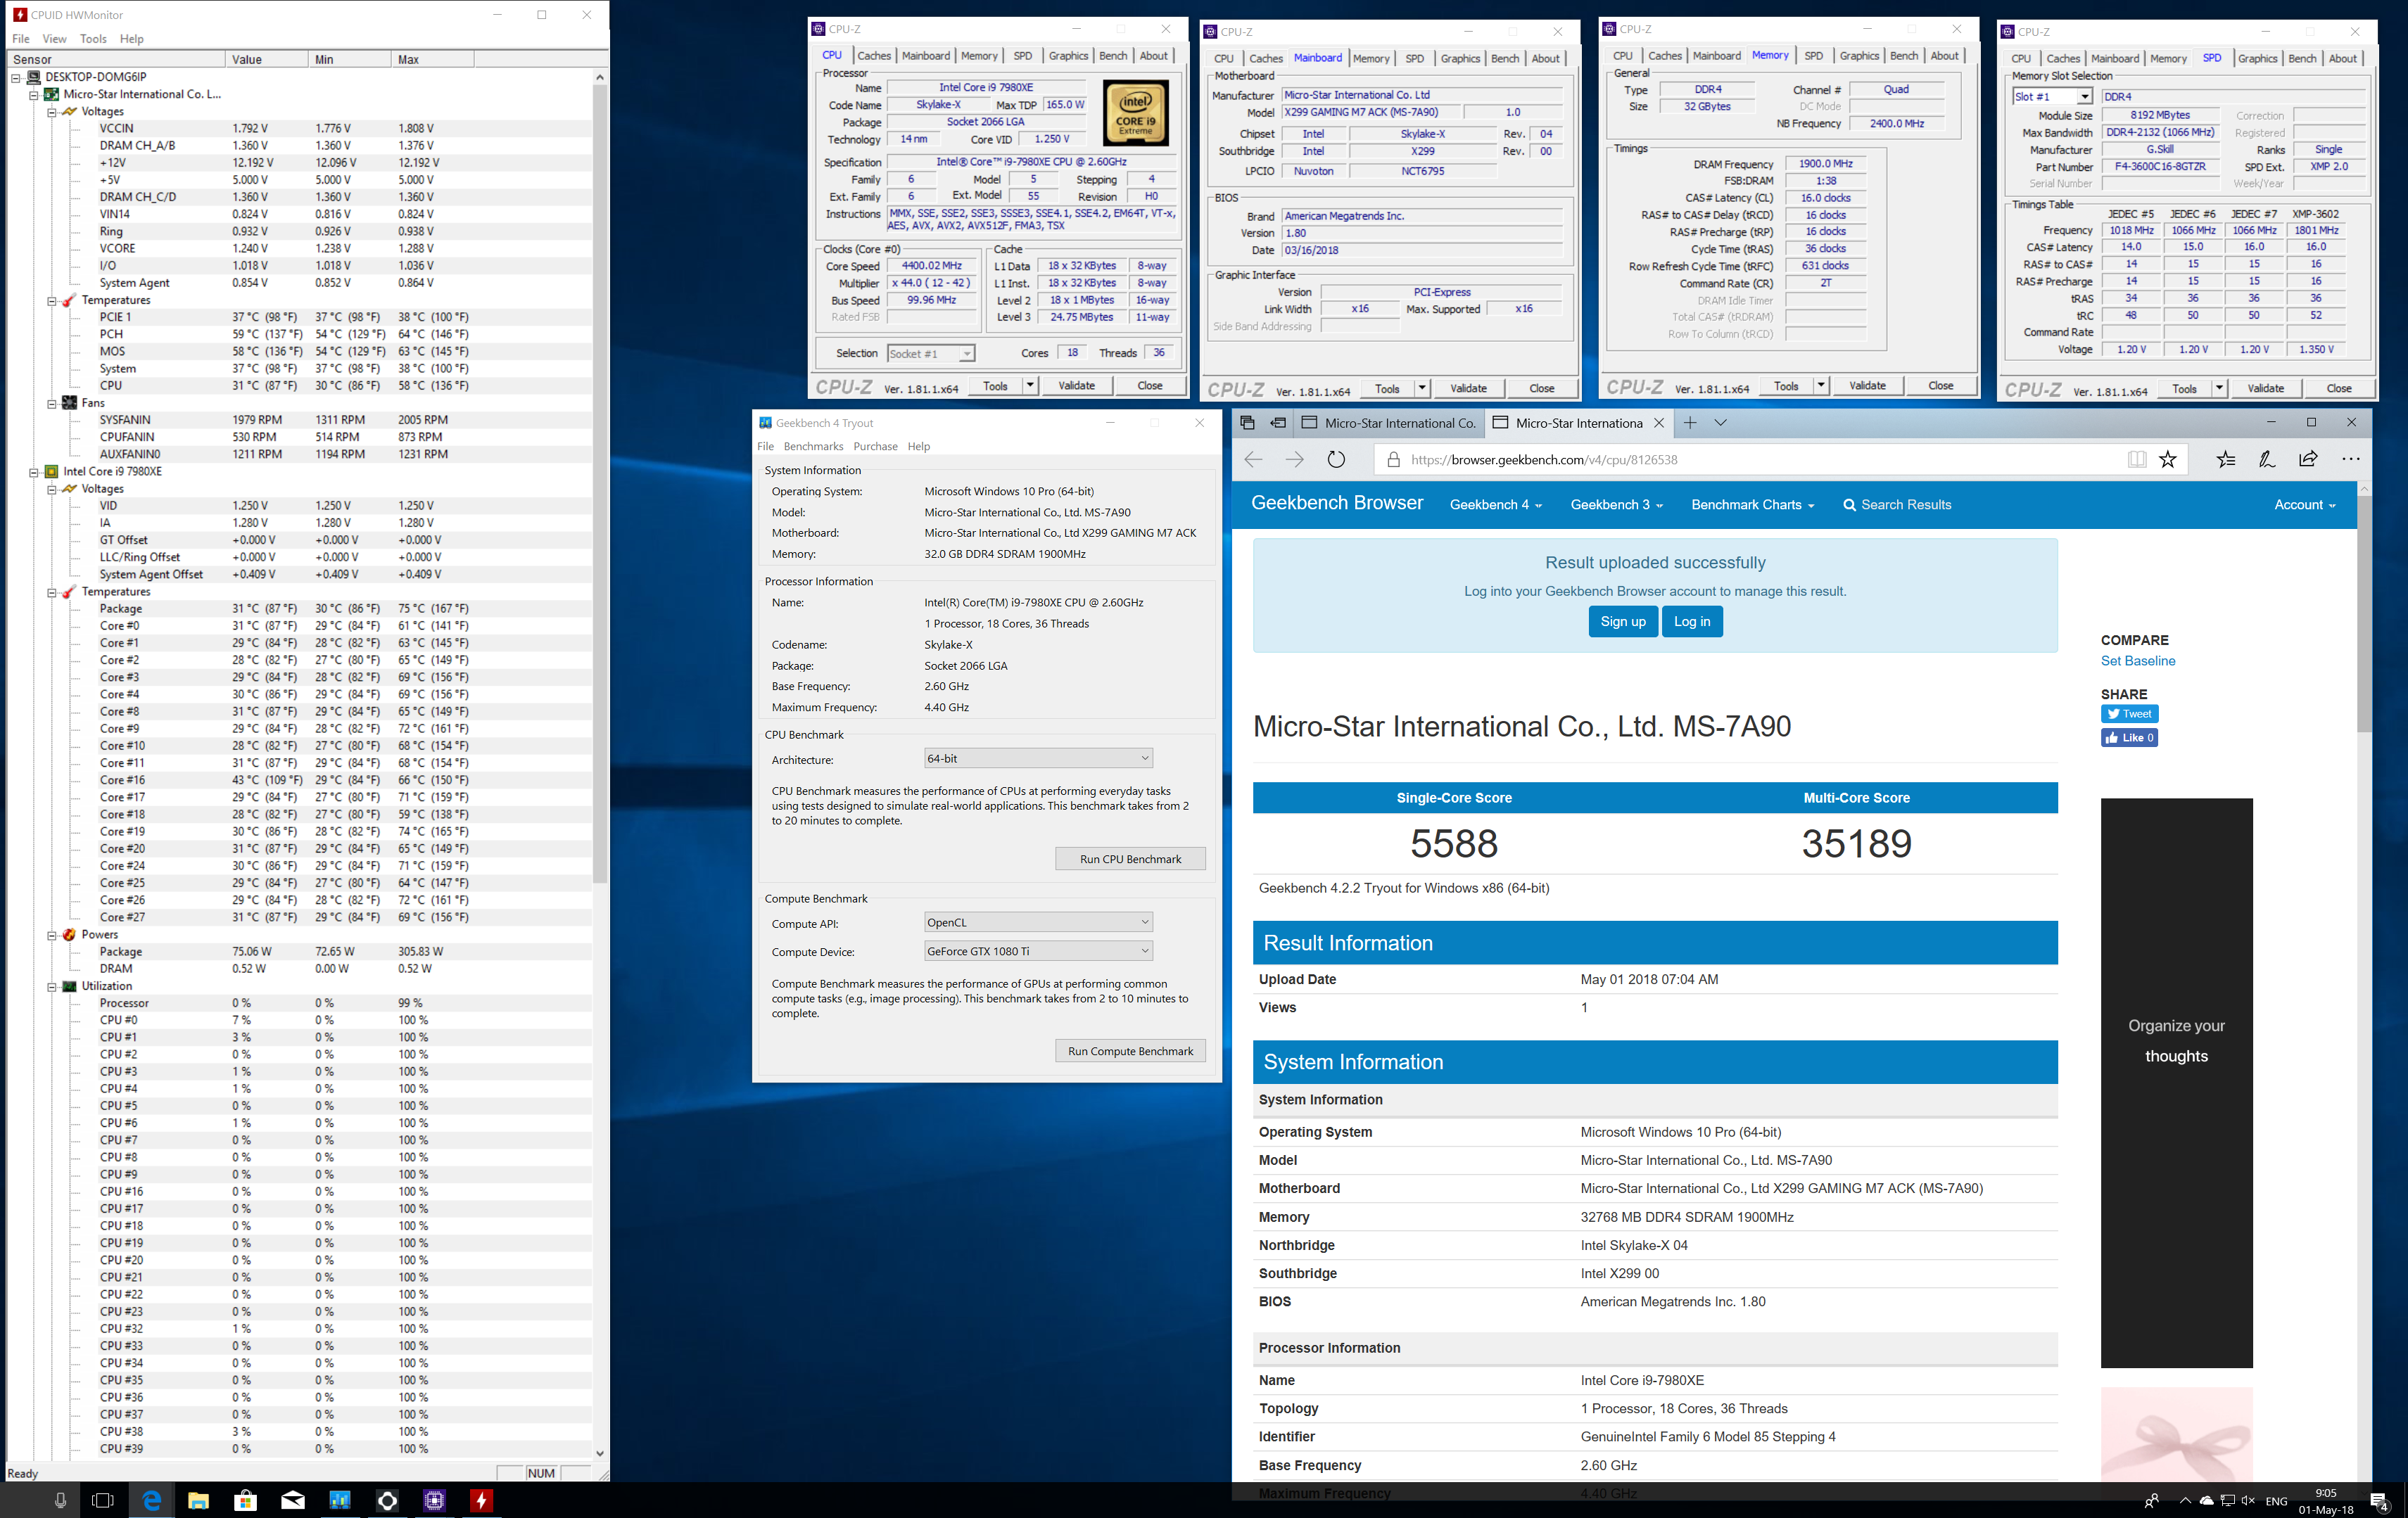
Task: Open People icon in system tray
Action: click(x=2151, y=1500)
